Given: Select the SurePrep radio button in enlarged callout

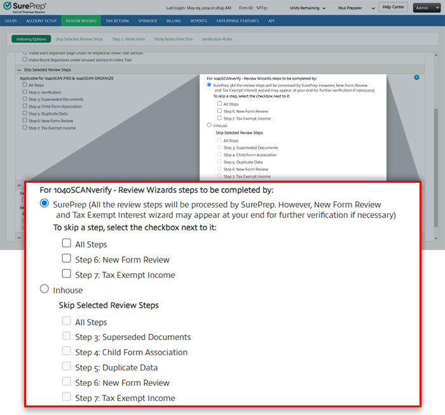Looking at the screenshot, I should coord(44,204).
